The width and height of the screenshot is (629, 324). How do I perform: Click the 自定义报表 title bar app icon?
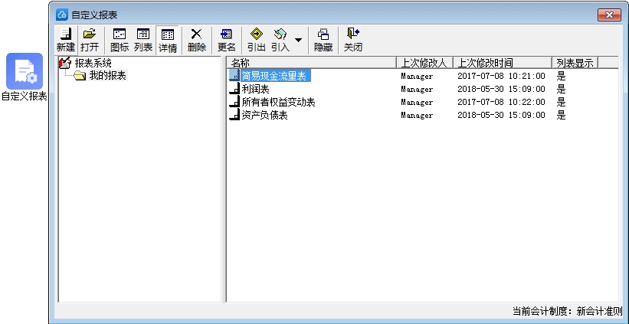click(62, 15)
